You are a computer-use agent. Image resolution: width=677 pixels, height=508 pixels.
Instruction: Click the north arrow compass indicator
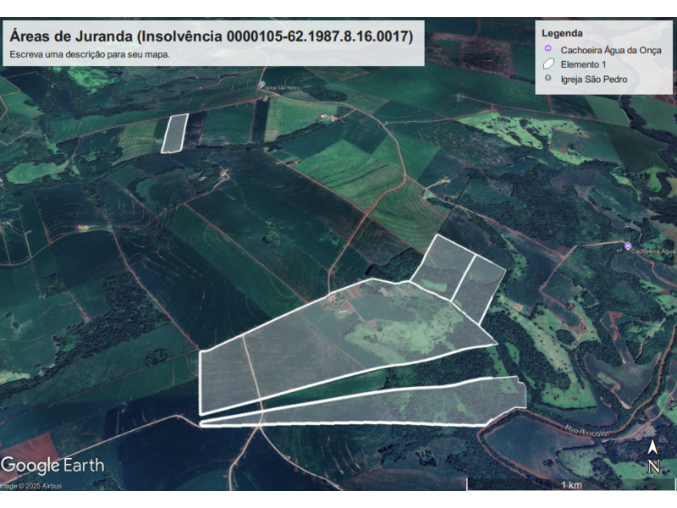click(x=653, y=457)
